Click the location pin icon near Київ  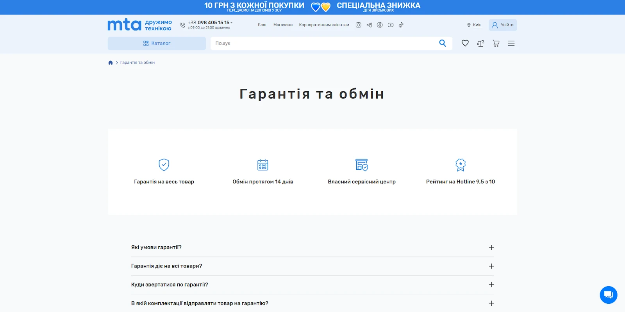(x=469, y=25)
